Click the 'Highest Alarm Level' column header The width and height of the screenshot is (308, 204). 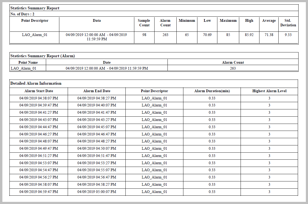click(x=269, y=91)
